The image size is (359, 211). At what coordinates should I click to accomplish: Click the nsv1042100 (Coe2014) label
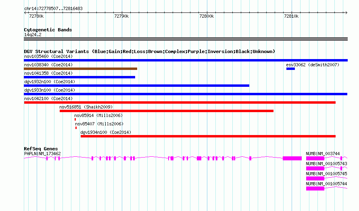(x=48, y=98)
